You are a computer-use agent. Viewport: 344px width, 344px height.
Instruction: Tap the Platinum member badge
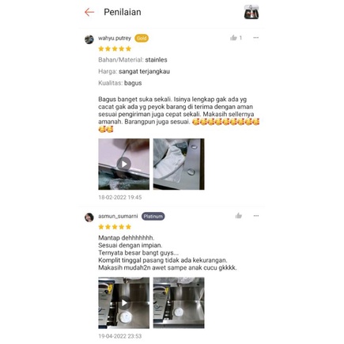153,217
